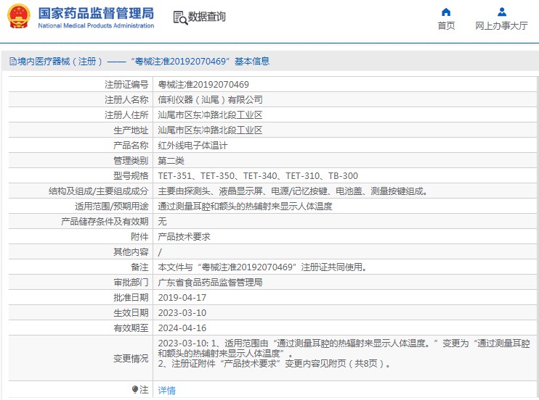Click the document icon before 境内医疗器械
The width and height of the screenshot is (539, 400).
click(13, 62)
